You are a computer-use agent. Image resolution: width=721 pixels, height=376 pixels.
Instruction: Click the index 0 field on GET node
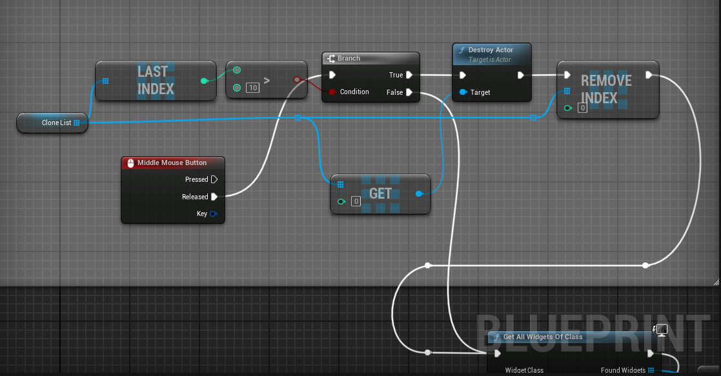pyautogui.click(x=356, y=202)
